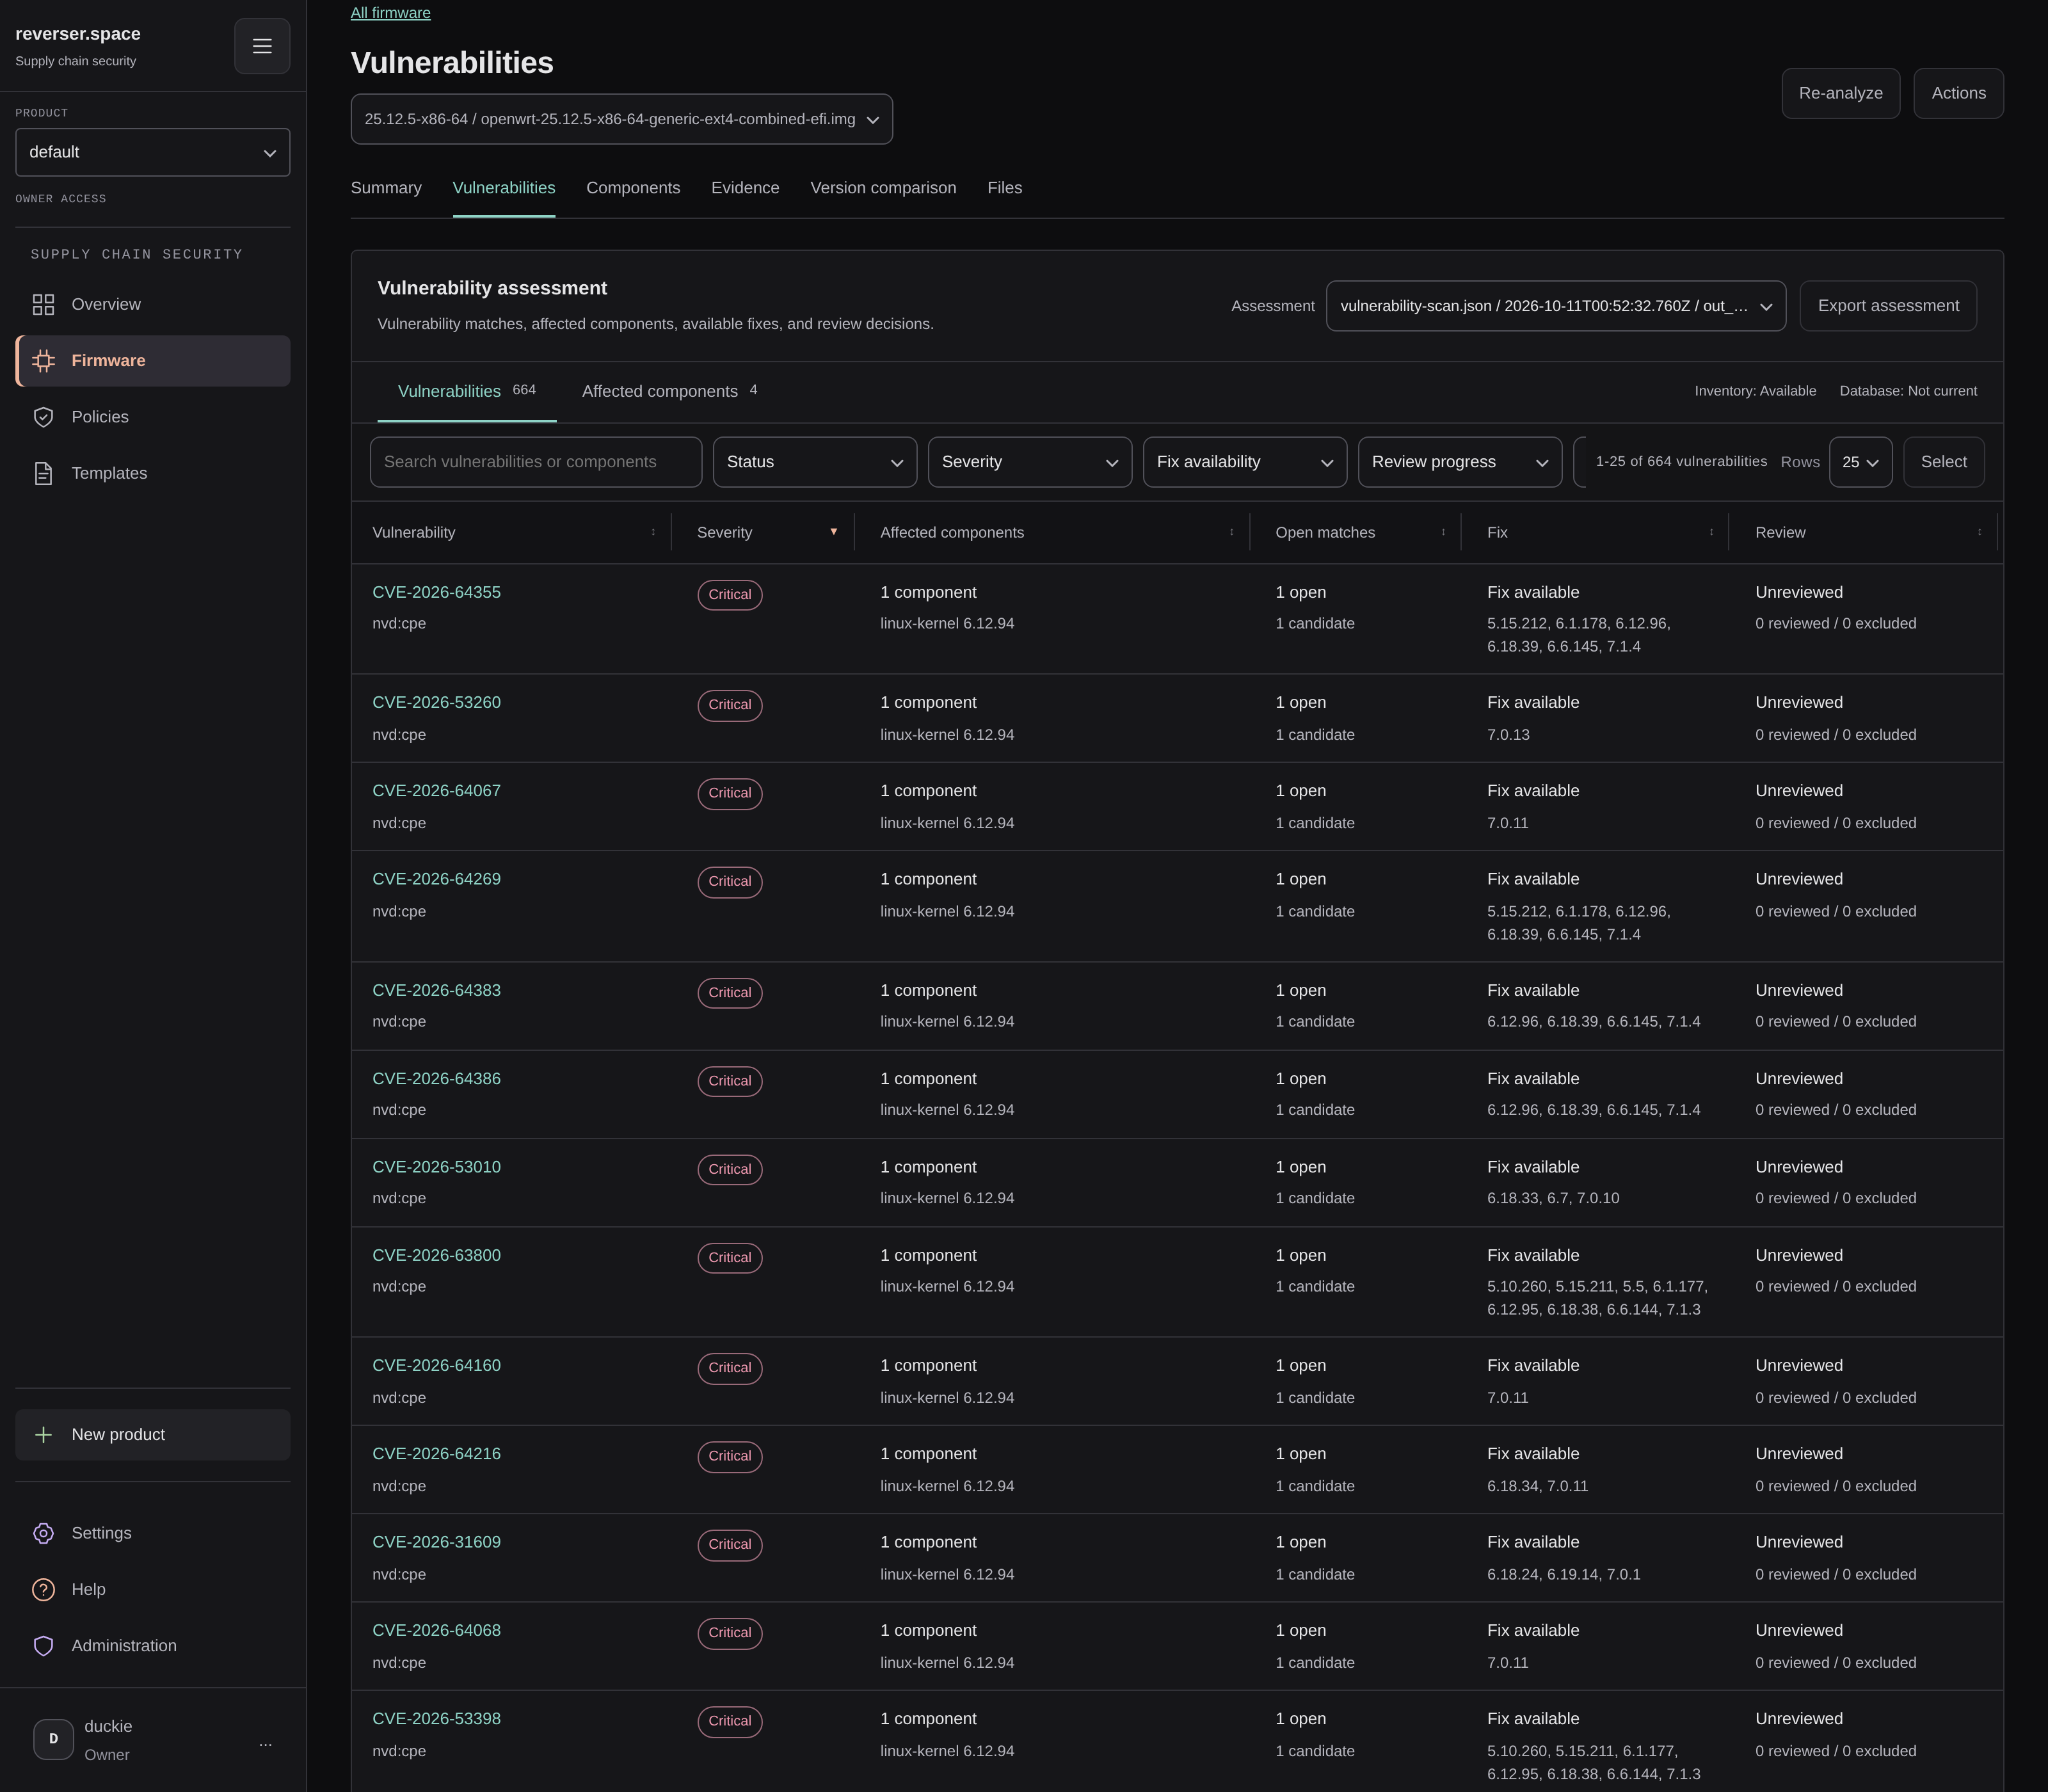The height and width of the screenshot is (1792, 2048).
Task: Click the New product button
Action: pos(153,1435)
